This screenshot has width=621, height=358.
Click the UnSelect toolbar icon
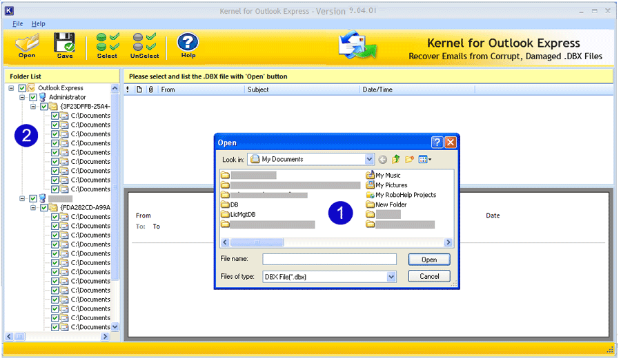tap(144, 45)
